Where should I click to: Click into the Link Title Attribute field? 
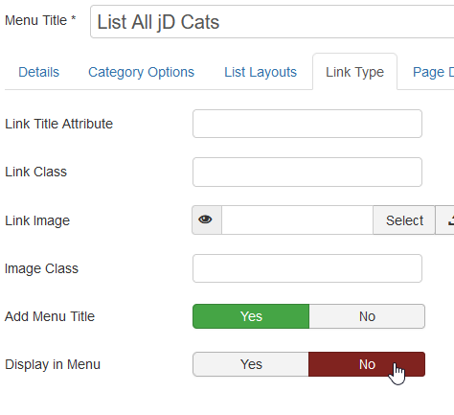(307, 124)
